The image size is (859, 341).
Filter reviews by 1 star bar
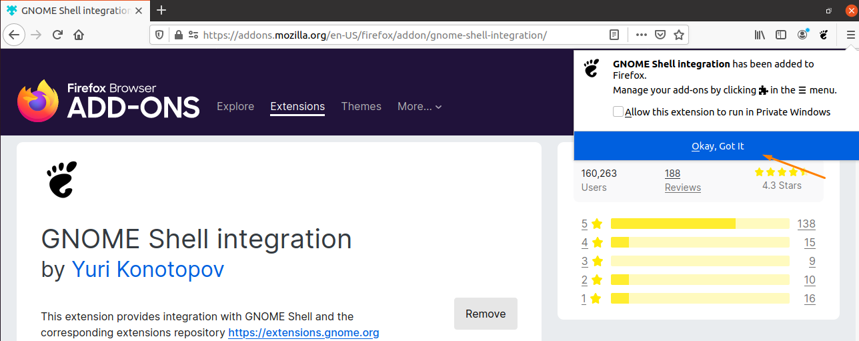700,298
